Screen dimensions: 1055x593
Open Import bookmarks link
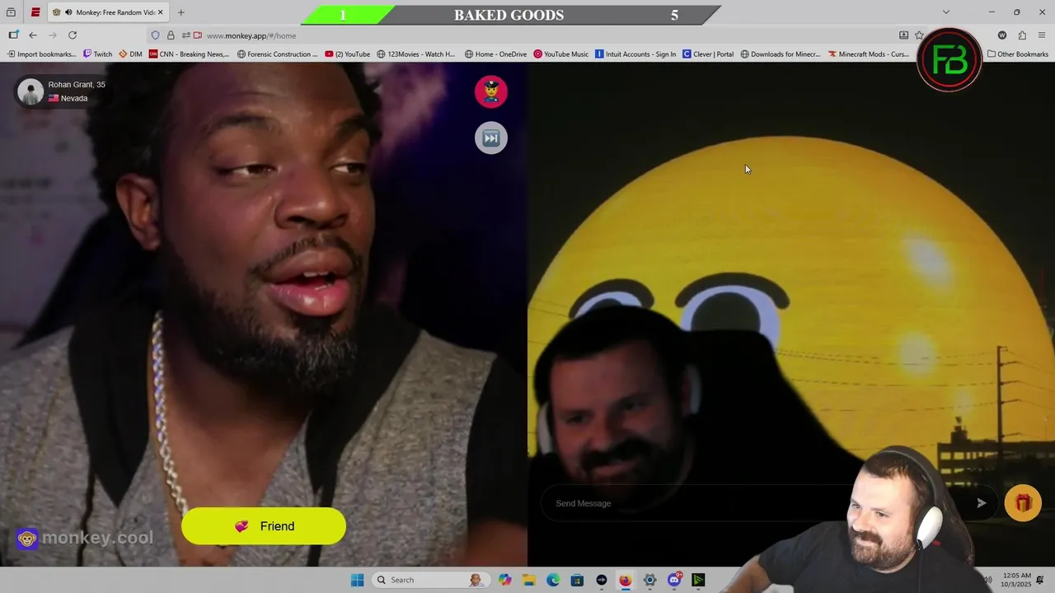[41, 54]
